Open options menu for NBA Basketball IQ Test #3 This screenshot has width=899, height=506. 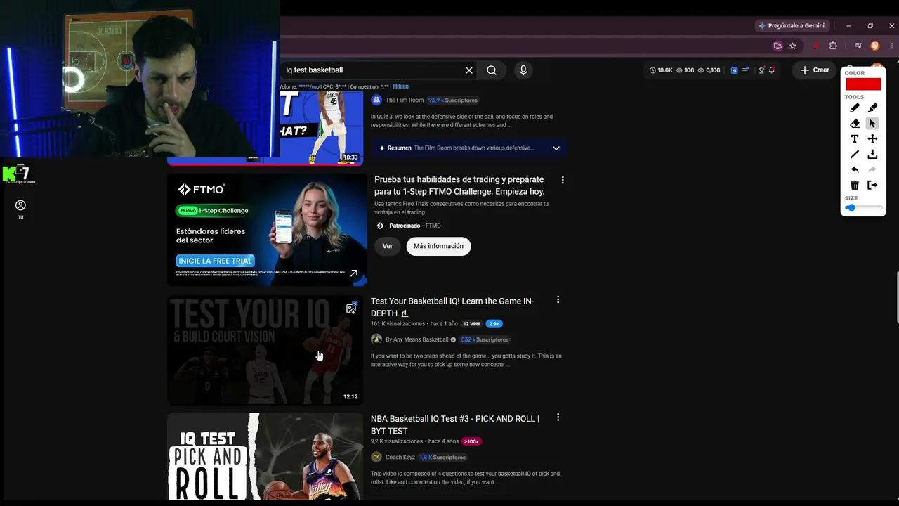coord(558,417)
